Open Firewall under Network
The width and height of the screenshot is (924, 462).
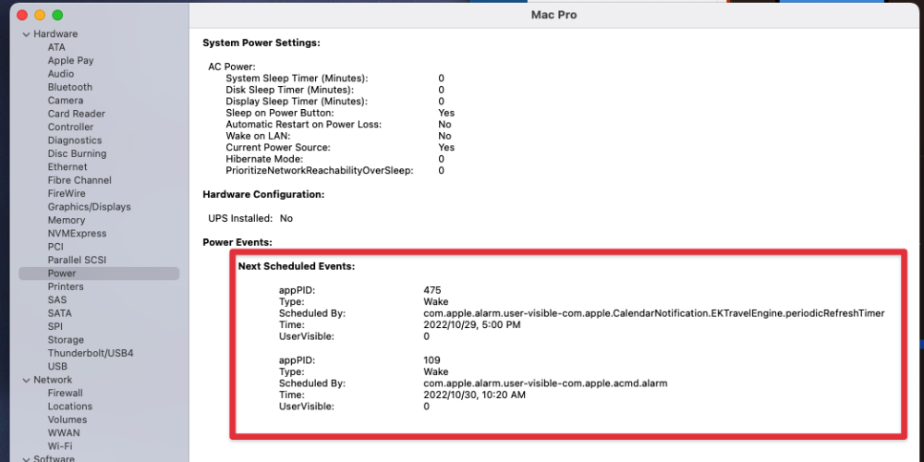click(x=65, y=393)
